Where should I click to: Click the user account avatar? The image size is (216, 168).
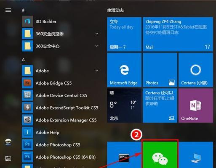click(8, 142)
